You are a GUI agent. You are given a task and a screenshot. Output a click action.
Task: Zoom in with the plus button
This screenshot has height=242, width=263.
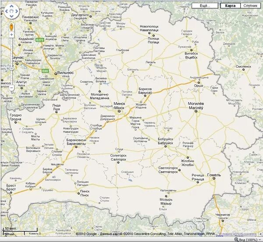click(11, 35)
